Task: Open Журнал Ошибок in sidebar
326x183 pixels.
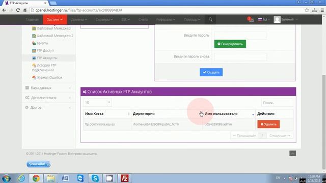Action: pyautogui.click(x=47, y=77)
